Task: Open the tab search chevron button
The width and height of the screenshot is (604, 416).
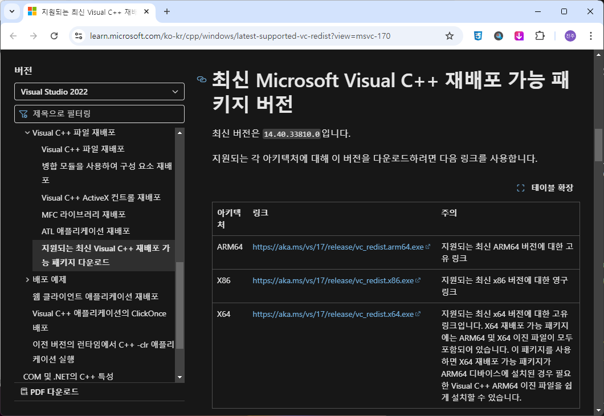Action: pyautogui.click(x=12, y=11)
